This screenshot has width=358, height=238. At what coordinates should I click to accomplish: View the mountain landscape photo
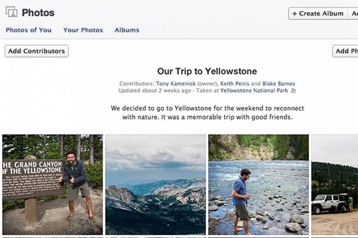coord(155,185)
